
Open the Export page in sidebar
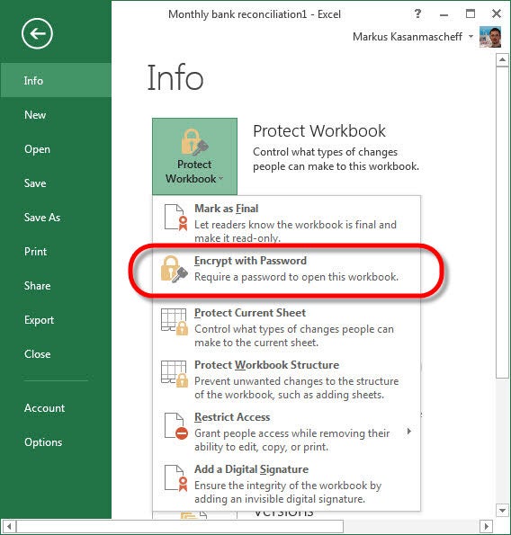coord(56,320)
